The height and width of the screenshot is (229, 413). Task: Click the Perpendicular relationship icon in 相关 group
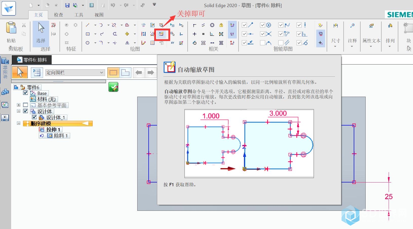(x=212, y=34)
